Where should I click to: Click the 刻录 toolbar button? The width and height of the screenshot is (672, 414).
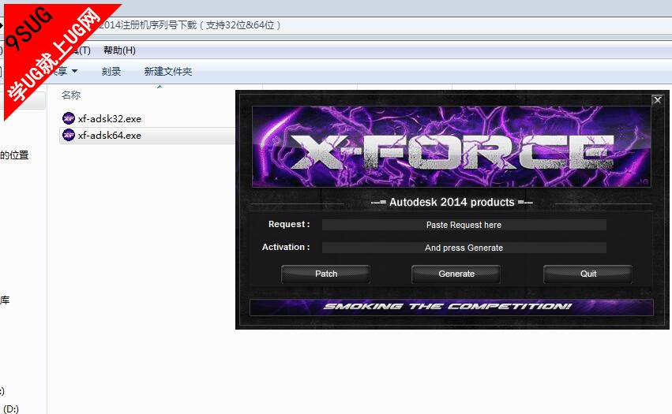pyautogui.click(x=111, y=72)
